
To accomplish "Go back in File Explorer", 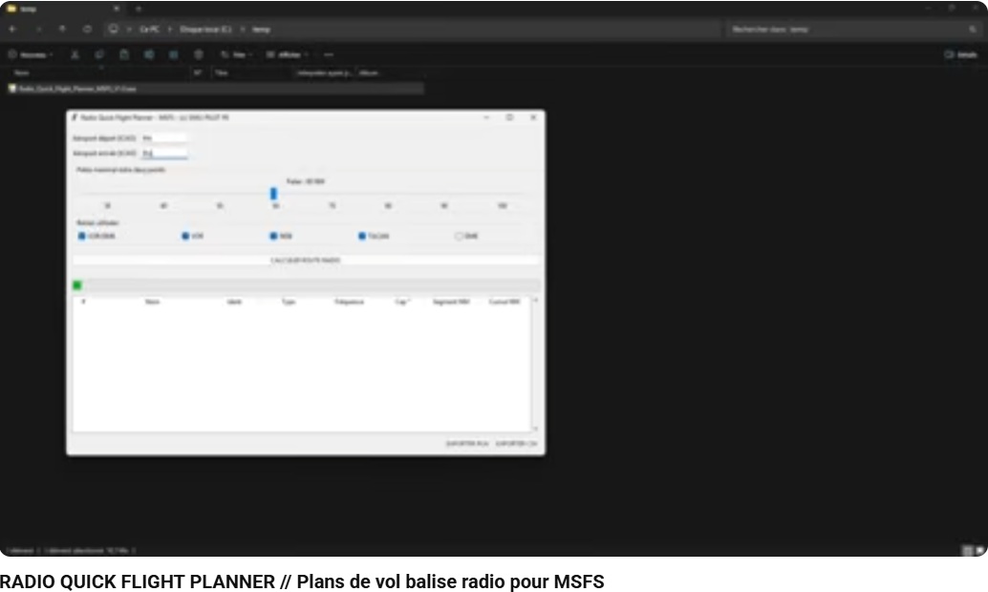I will (12, 29).
